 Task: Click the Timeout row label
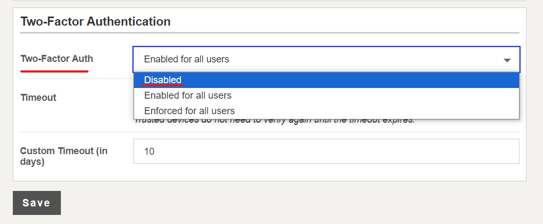[38, 98]
